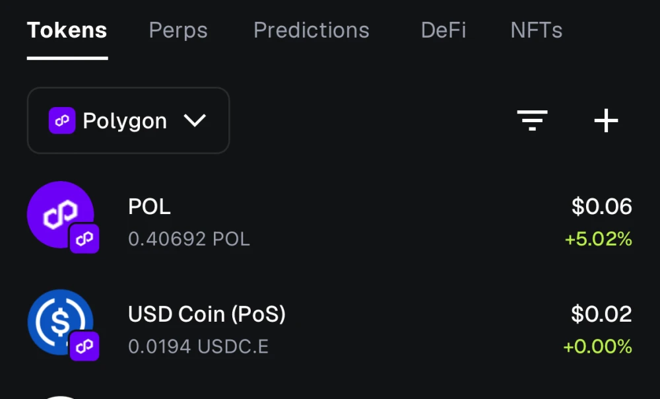Open the POL token name
The width and height of the screenshot is (660, 399).
pyautogui.click(x=149, y=207)
